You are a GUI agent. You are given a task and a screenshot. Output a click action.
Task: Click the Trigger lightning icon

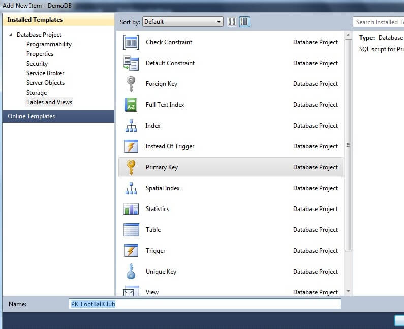(131, 251)
